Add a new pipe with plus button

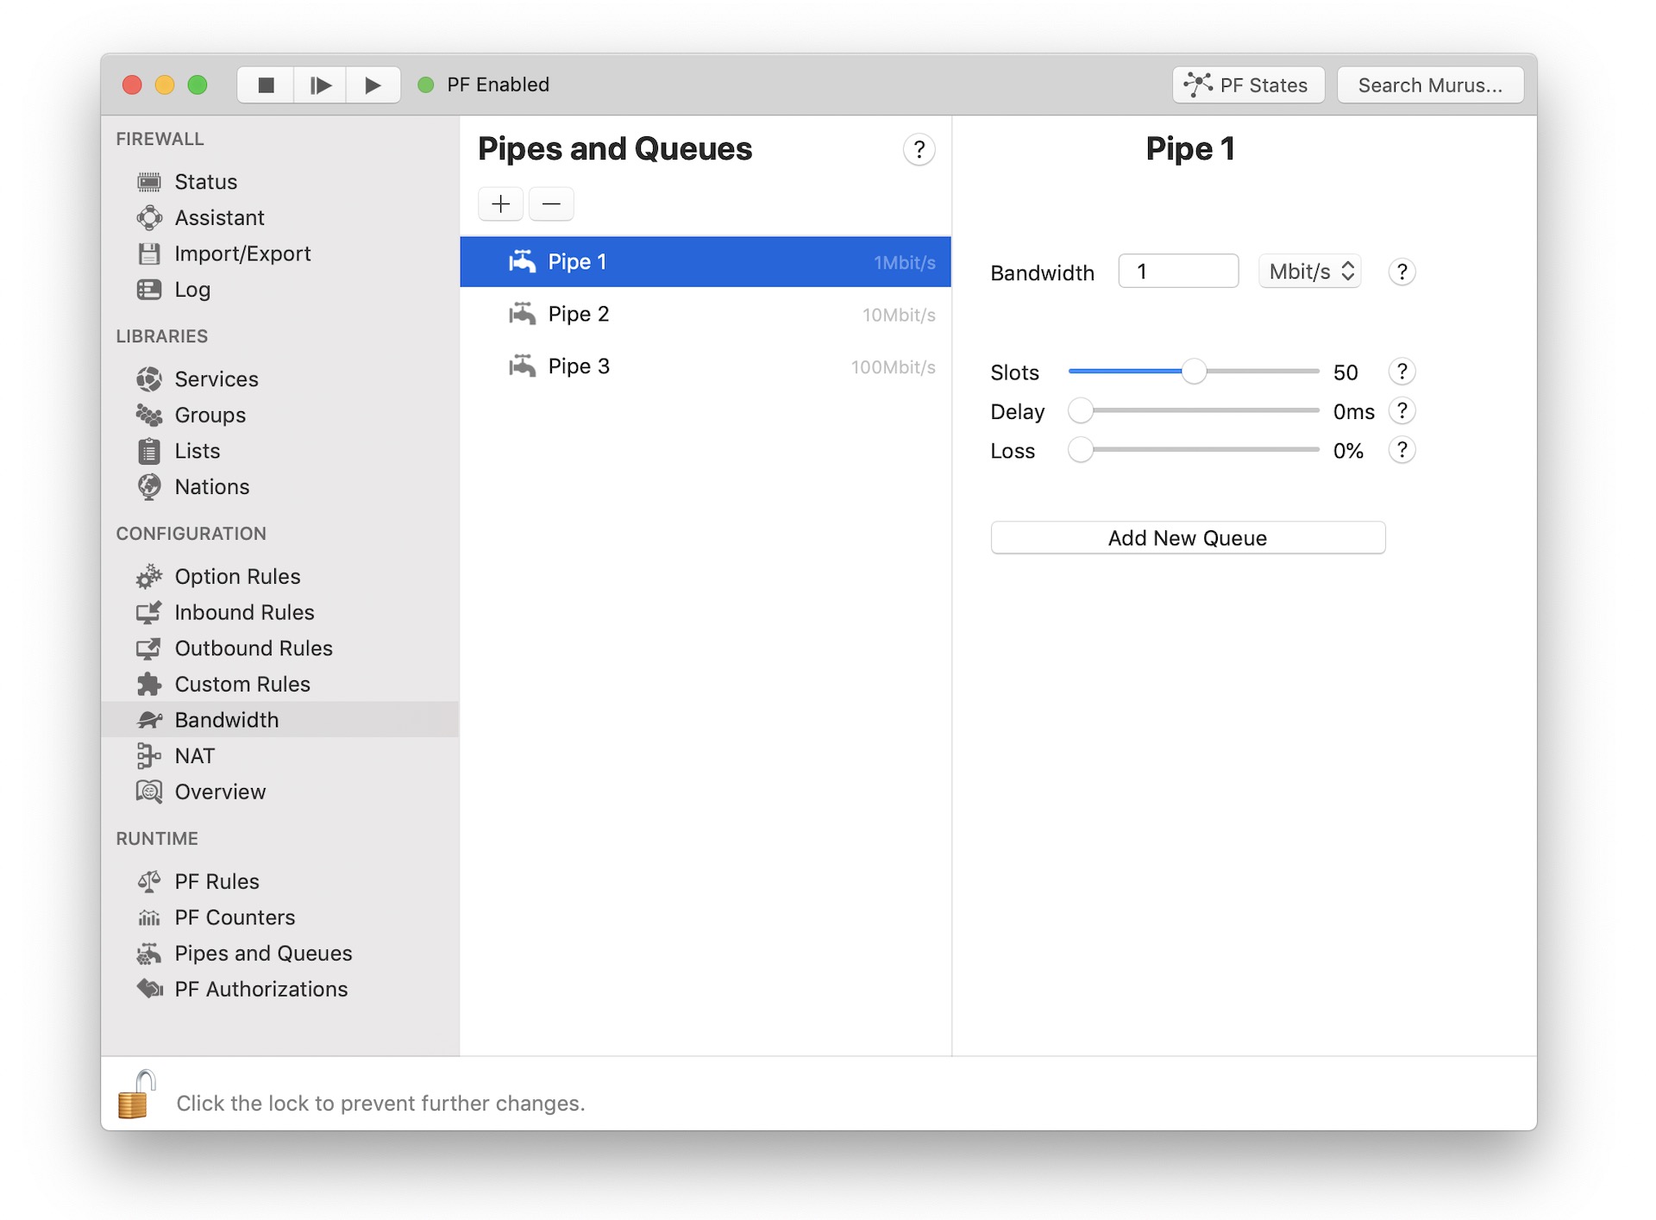point(501,204)
